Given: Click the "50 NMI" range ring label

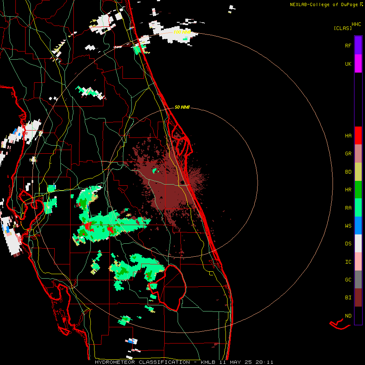Looking at the screenshot, I should coord(182,107).
